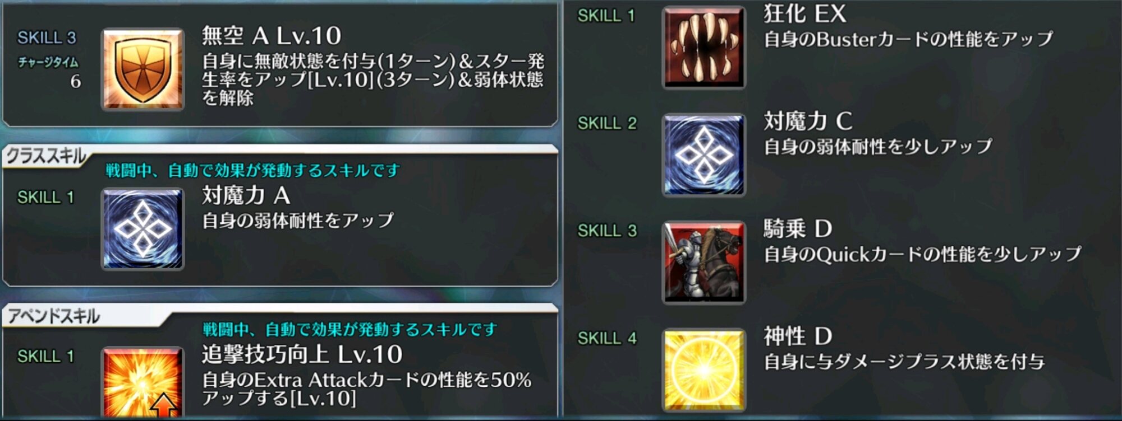Select the 対魔力 A blue diamond icon
1122x421 pixels.
(142, 229)
